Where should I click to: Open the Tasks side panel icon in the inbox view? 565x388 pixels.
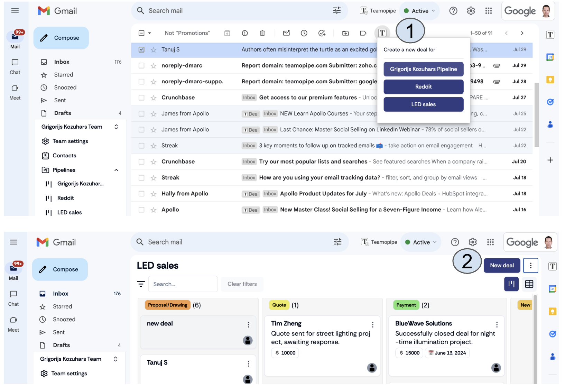tap(550, 102)
